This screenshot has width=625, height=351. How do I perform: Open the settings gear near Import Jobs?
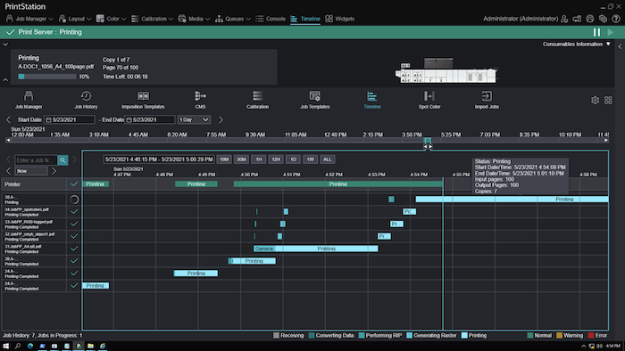coord(595,100)
